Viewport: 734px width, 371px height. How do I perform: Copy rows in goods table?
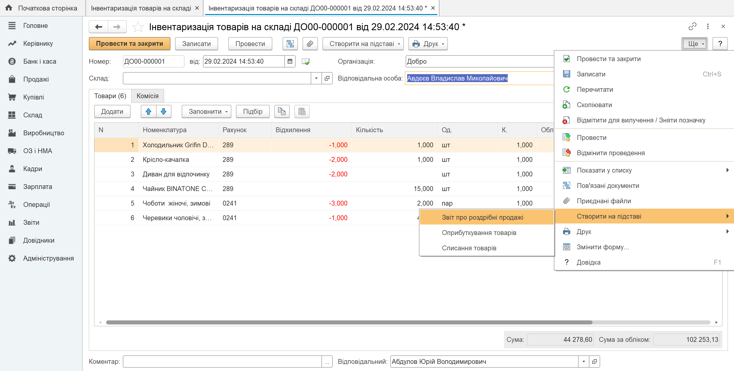[282, 112]
